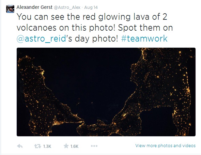Image resolution: width=201 pixels, height=155 pixels.
Task: Favorite the tweet with the star icon
Action: click(66, 146)
